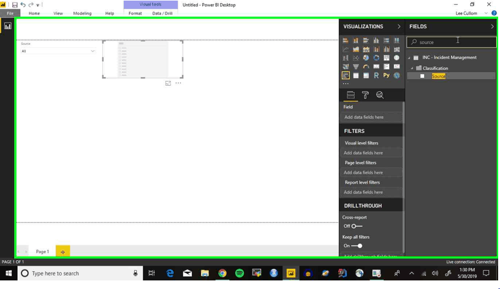The image size is (500, 289).
Task: Open Lee Cullom account dropdown
Action: (x=486, y=13)
